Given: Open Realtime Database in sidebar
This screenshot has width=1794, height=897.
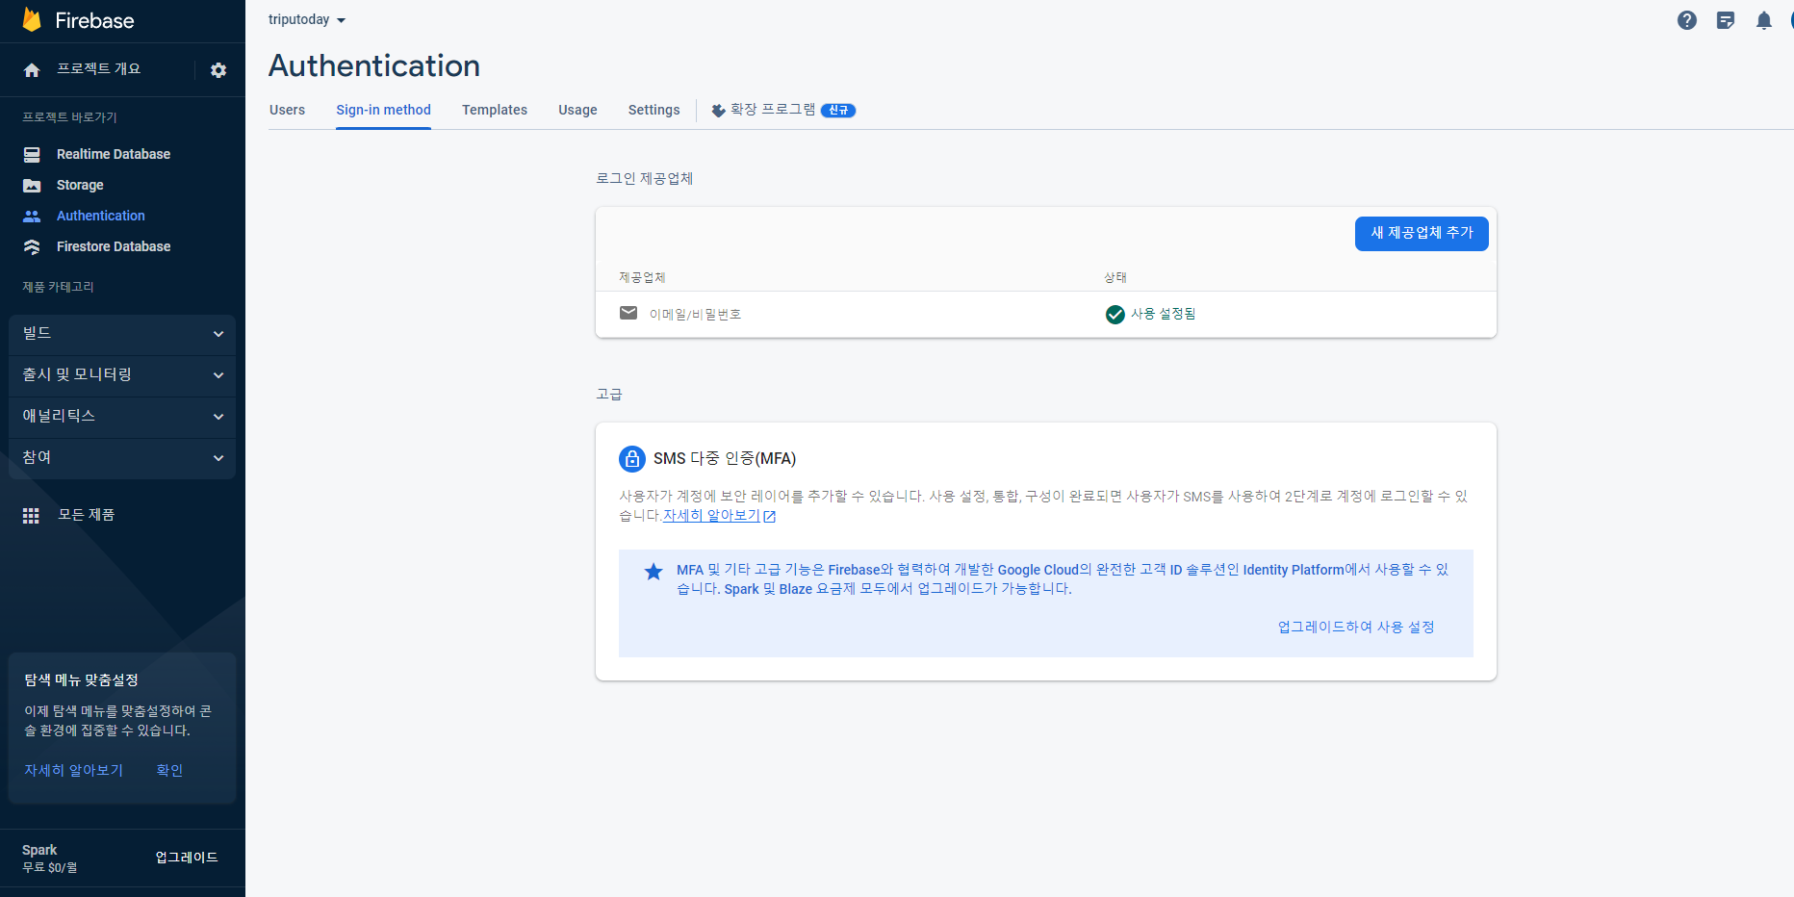Looking at the screenshot, I should click(114, 154).
